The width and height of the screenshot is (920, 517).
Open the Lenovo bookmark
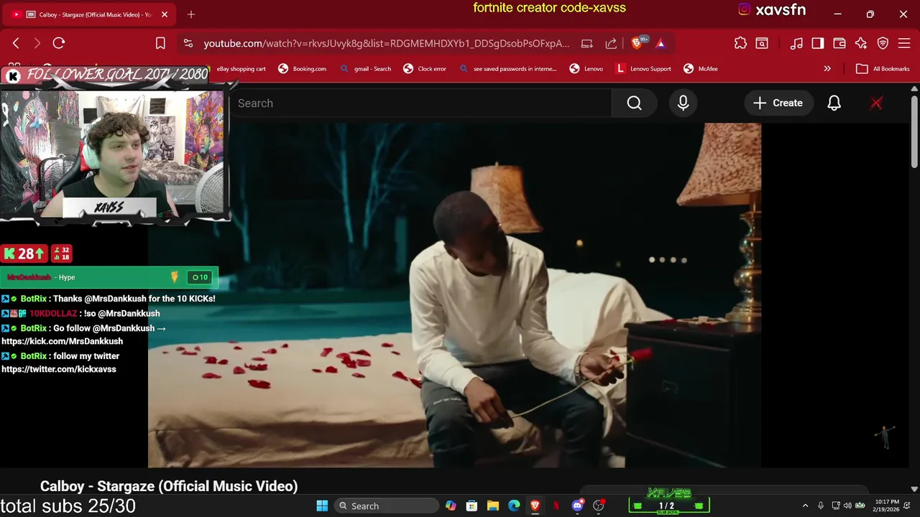point(586,69)
